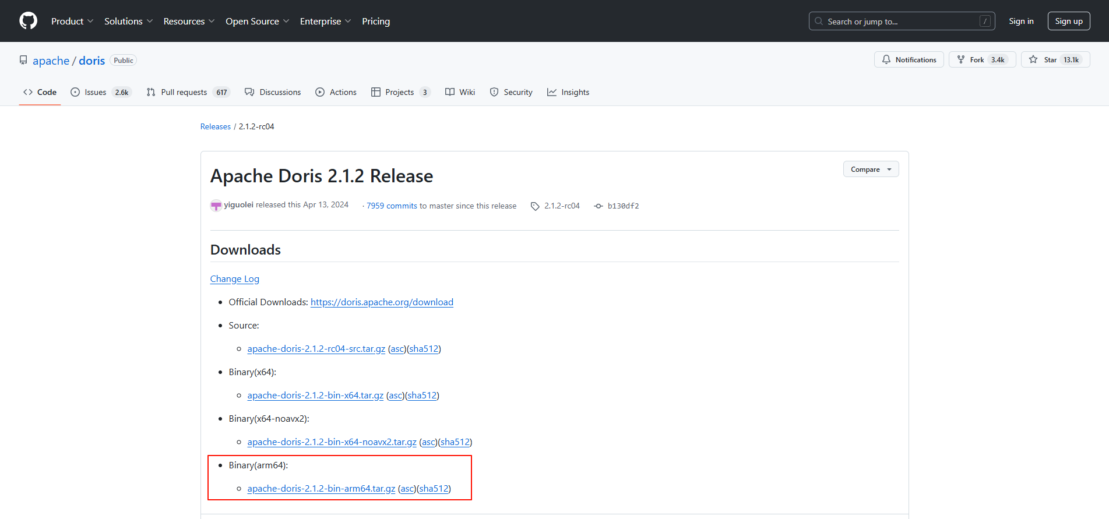
Task: Click the Star icon
Action: 1033,59
